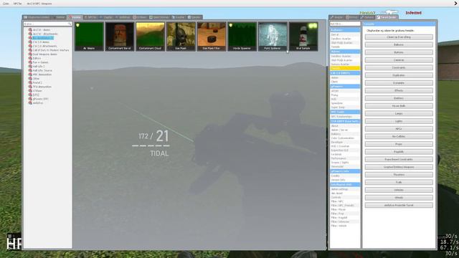The height and width of the screenshot is (258, 459).
Task: Click the simfphys Projectile Turret button
Action: 399,206
